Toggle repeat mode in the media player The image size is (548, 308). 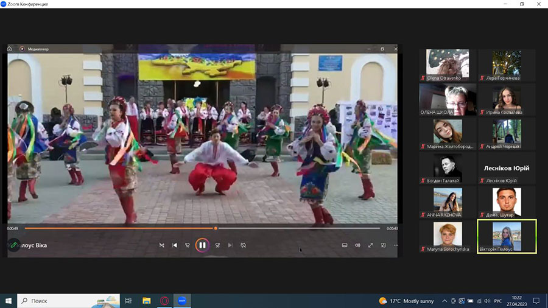point(243,245)
